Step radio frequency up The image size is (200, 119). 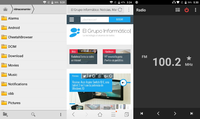(x=175, y=113)
